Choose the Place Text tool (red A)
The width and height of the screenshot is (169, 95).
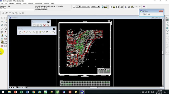(x=6, y=32)
